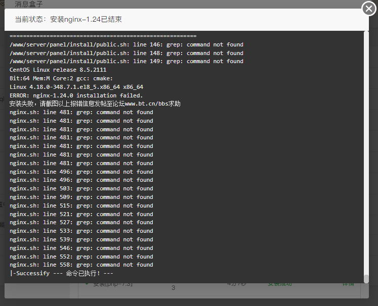Click the nginx.sh line 521 error
378x306 pixels.
click(x=81, y=214)
